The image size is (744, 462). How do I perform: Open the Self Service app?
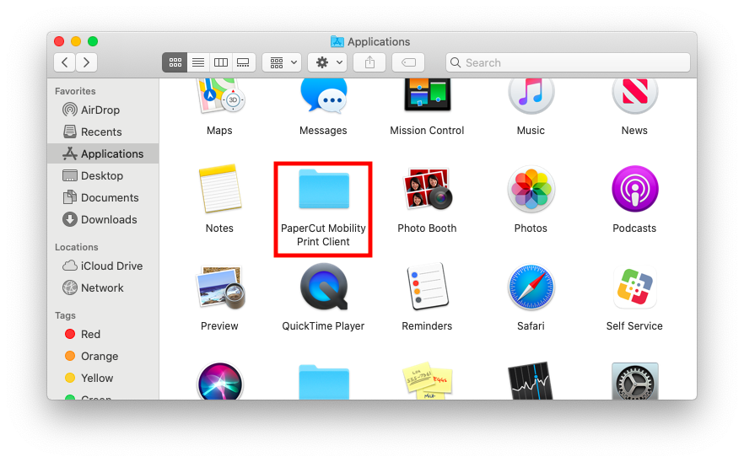(x=634, y=287)
